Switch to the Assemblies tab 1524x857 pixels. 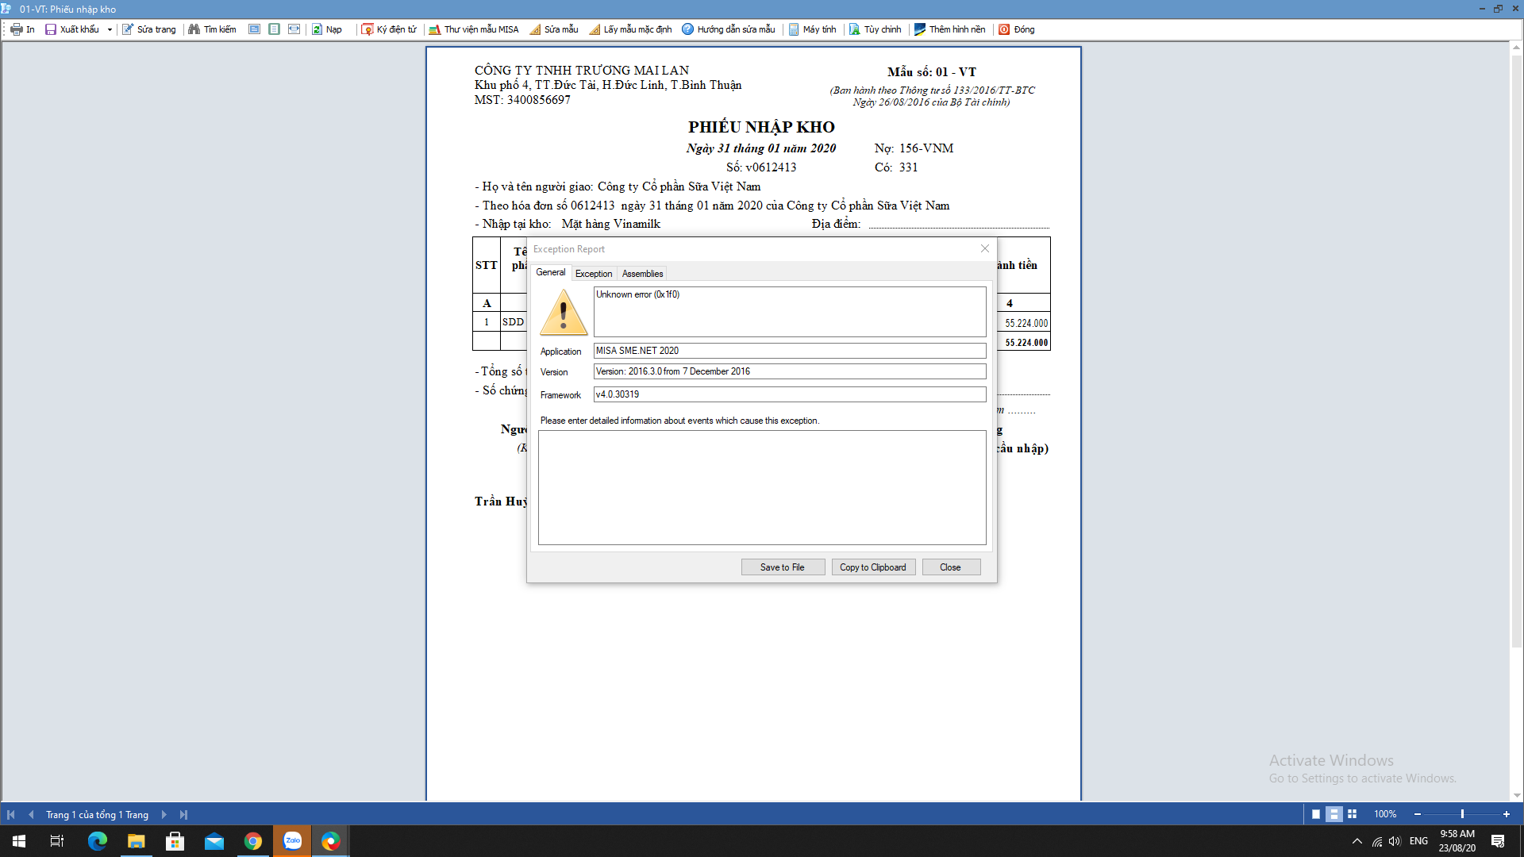(642, 274)
